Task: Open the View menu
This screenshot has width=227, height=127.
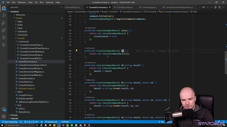Action: 30,2
